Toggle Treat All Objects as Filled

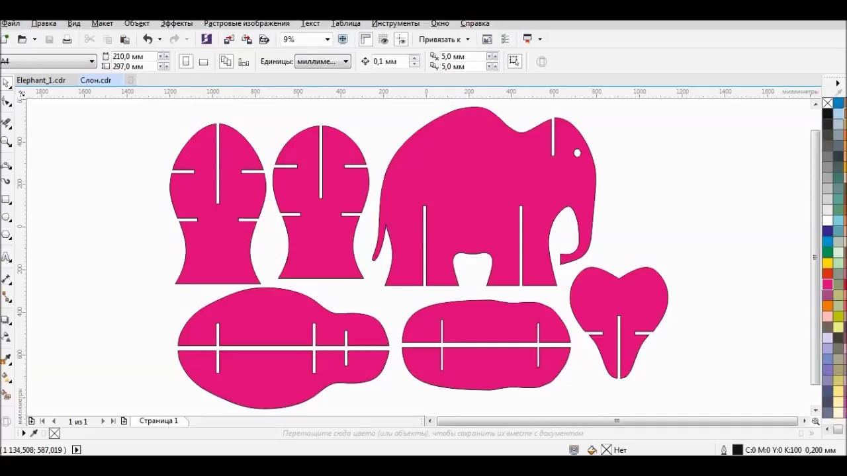[x=514, y=61]
